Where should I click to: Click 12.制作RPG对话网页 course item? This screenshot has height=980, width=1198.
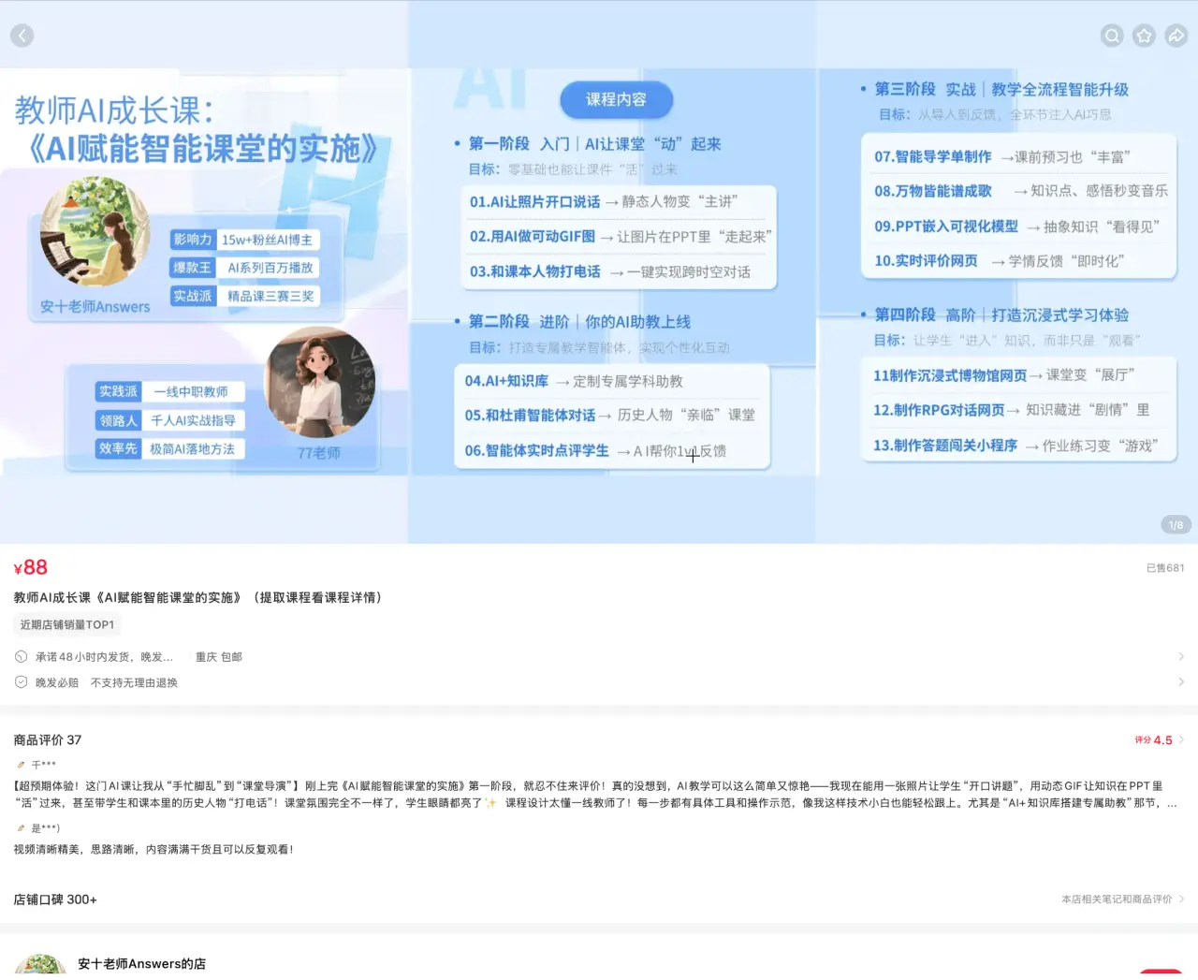click(x=1011, y=410)
